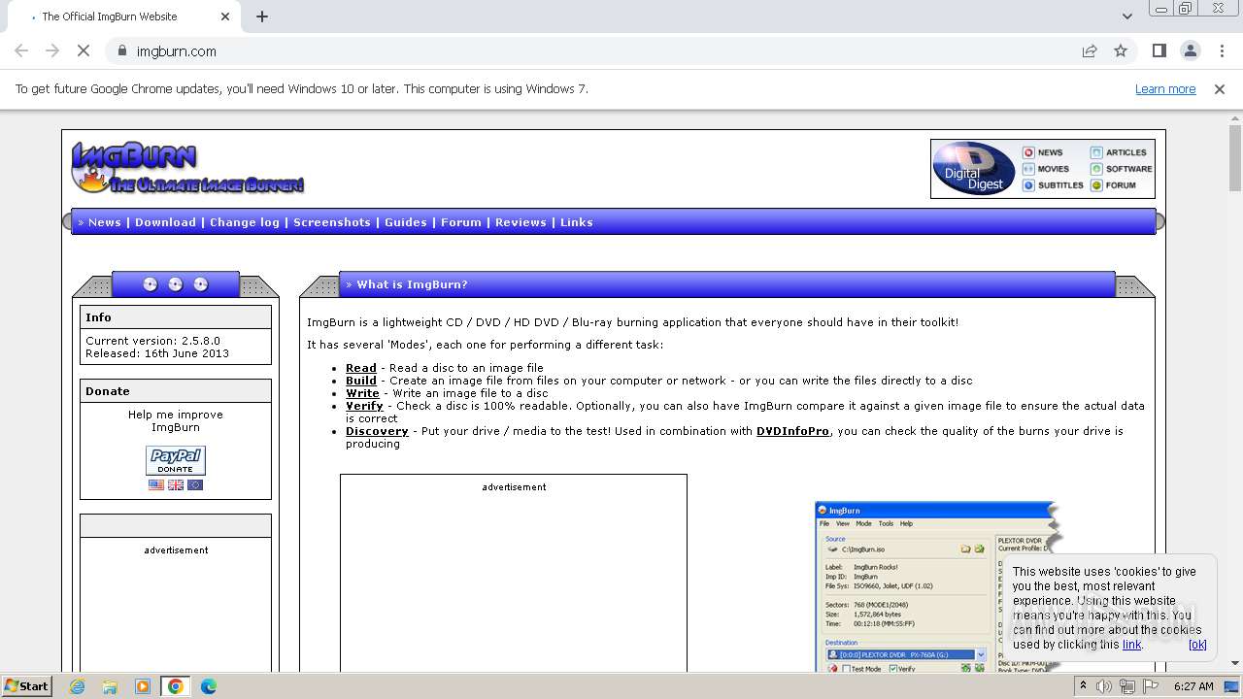
Task: Close the Chrome update info bar
Action: click(1220, 88)
